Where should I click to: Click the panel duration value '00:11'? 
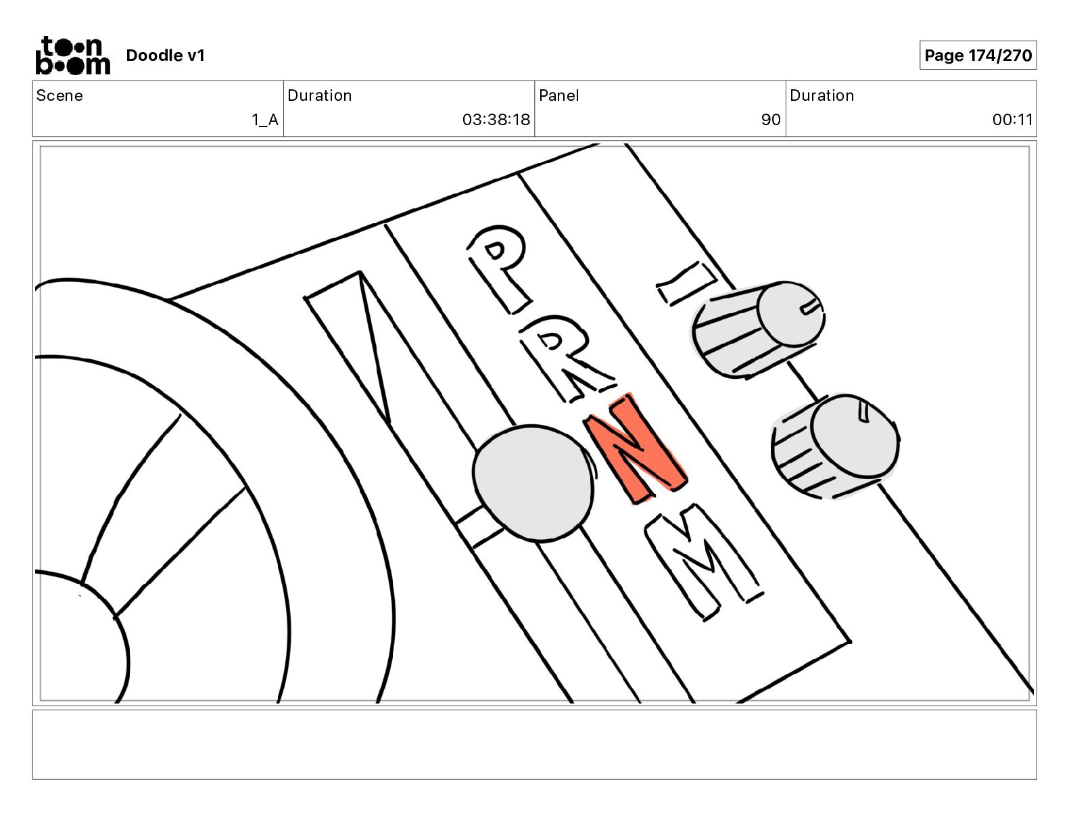1013,120
